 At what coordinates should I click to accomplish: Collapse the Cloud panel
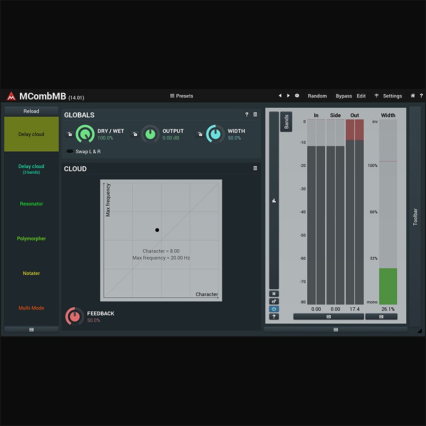[x=255, y=168]
